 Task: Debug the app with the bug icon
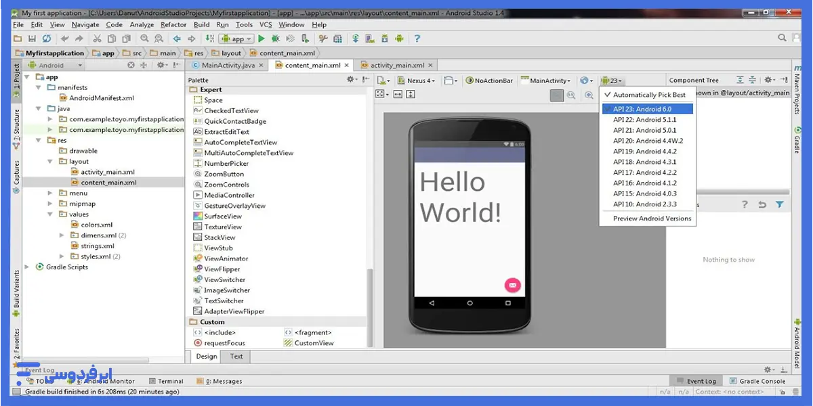click(x=276, y=39)
